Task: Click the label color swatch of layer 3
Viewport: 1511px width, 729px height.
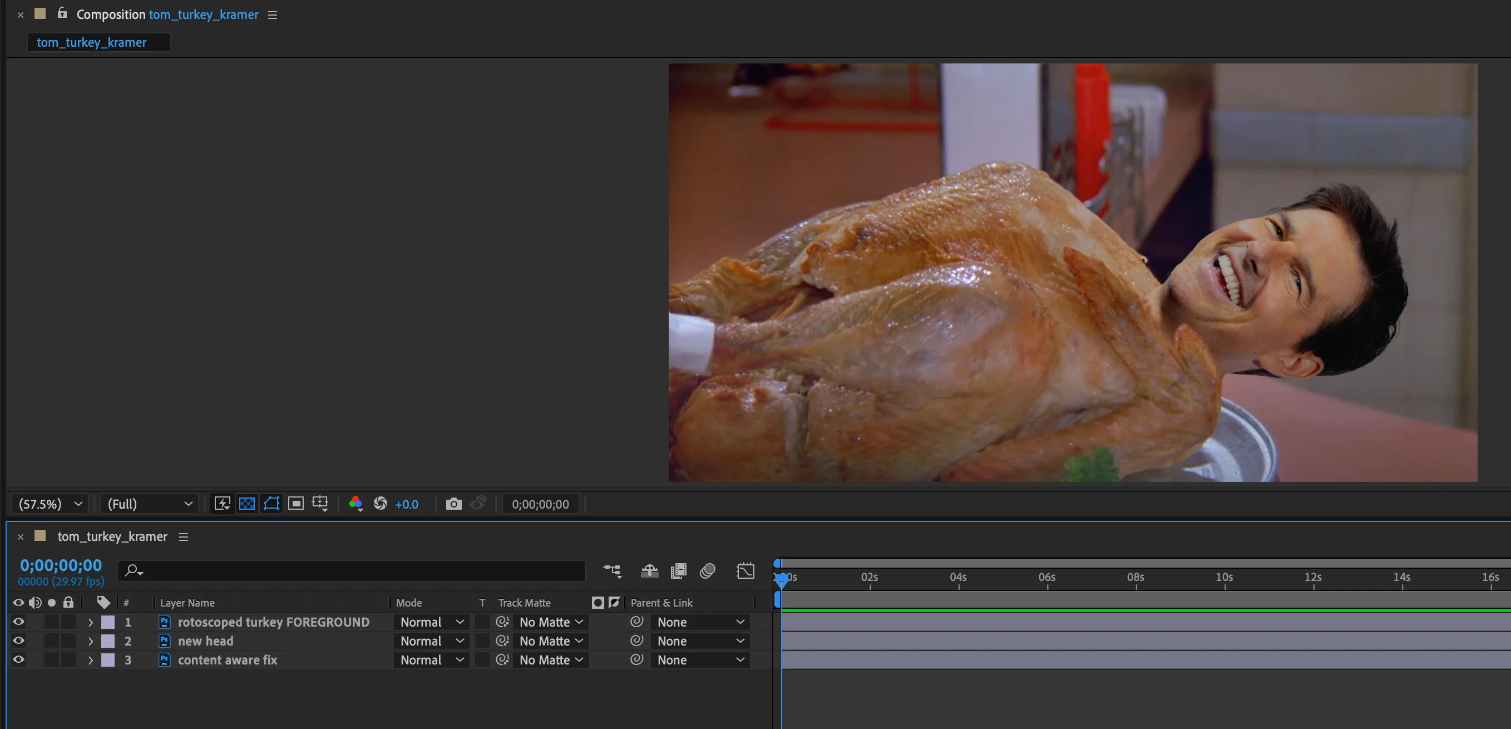Action: coord(108,660)
